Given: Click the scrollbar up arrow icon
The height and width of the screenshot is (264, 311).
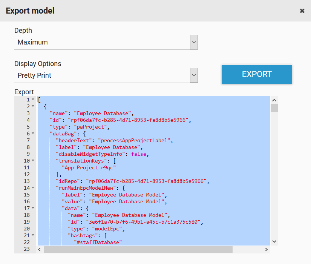Looking at the screenshot, I should [274, 100].
